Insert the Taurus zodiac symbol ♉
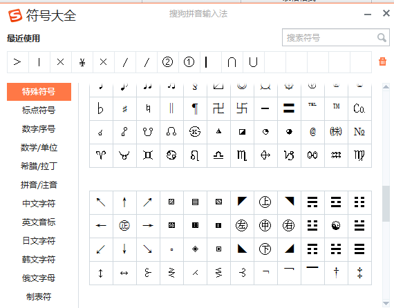394x308 pixels. pos(124,155)
